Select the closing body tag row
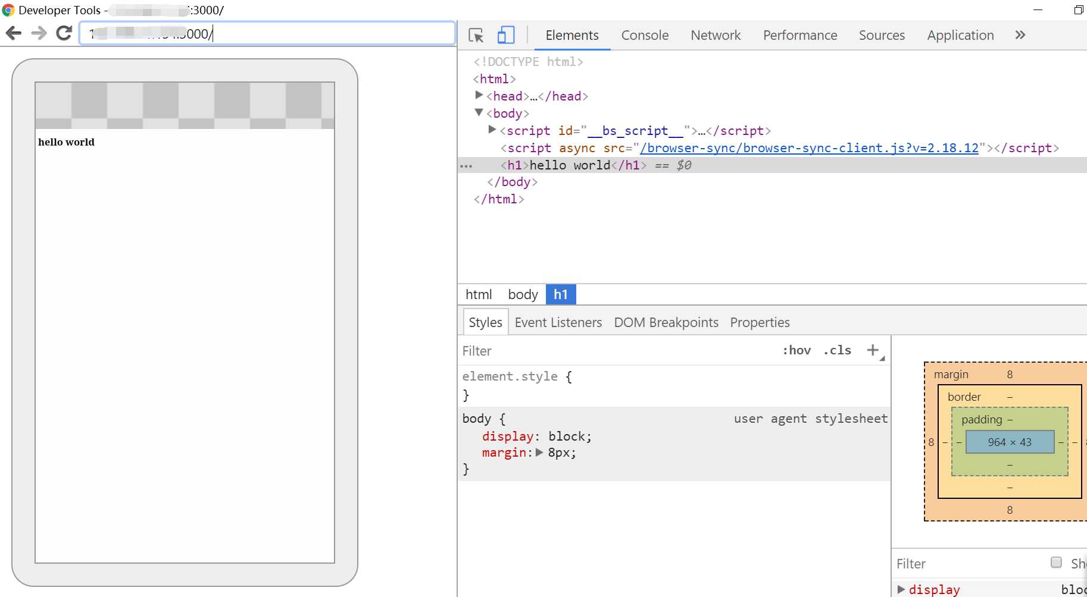 512,182
